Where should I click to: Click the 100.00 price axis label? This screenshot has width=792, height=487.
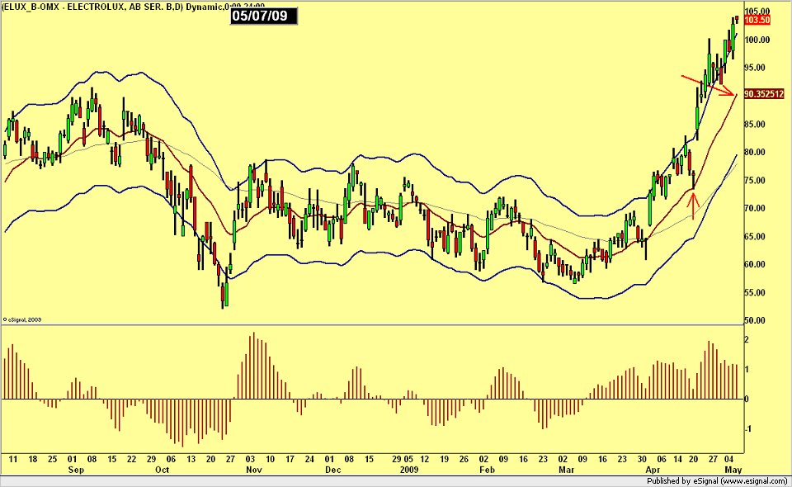point(757,40)
